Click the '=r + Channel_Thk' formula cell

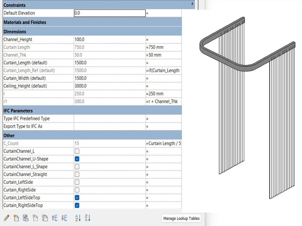point(163,102)
